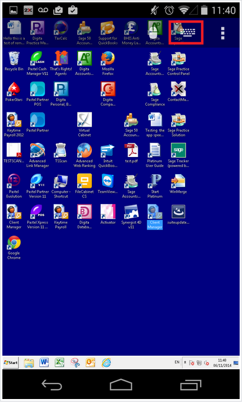This screenshot has width=242, height=402.
Task: Tap the mouse overlay icon
Action: tap(154, 33)
